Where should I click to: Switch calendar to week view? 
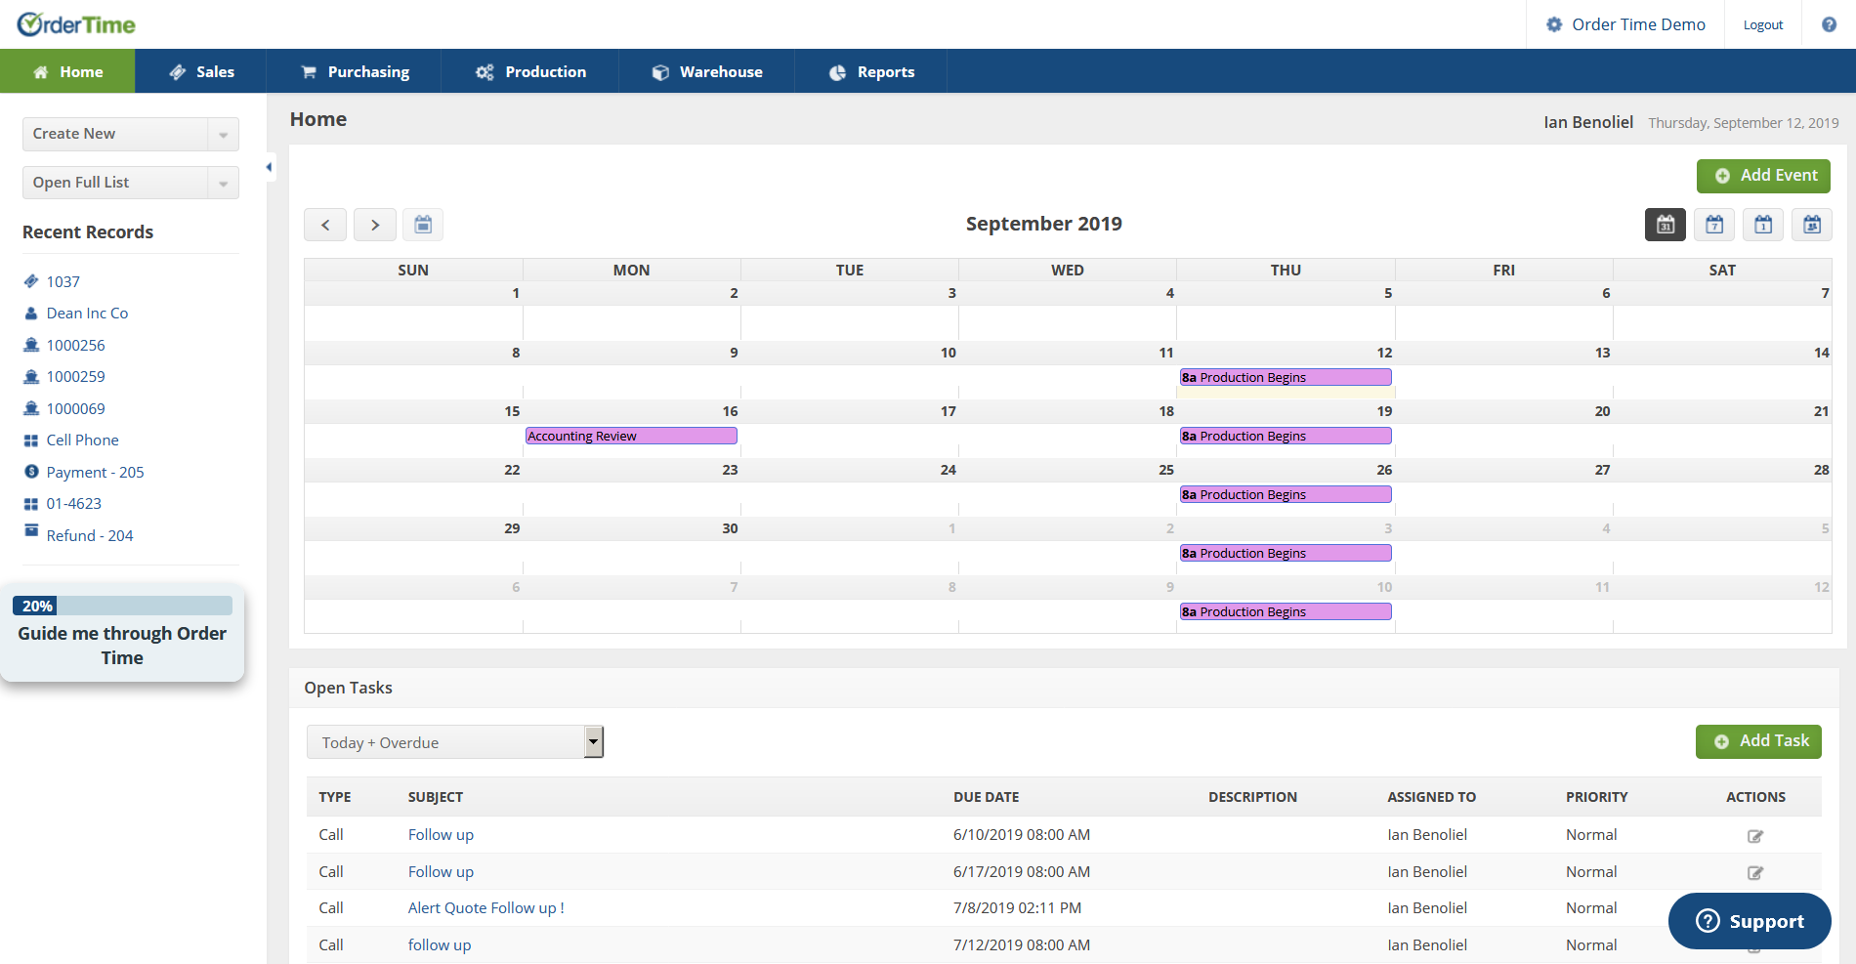(x=1713, y=224)
